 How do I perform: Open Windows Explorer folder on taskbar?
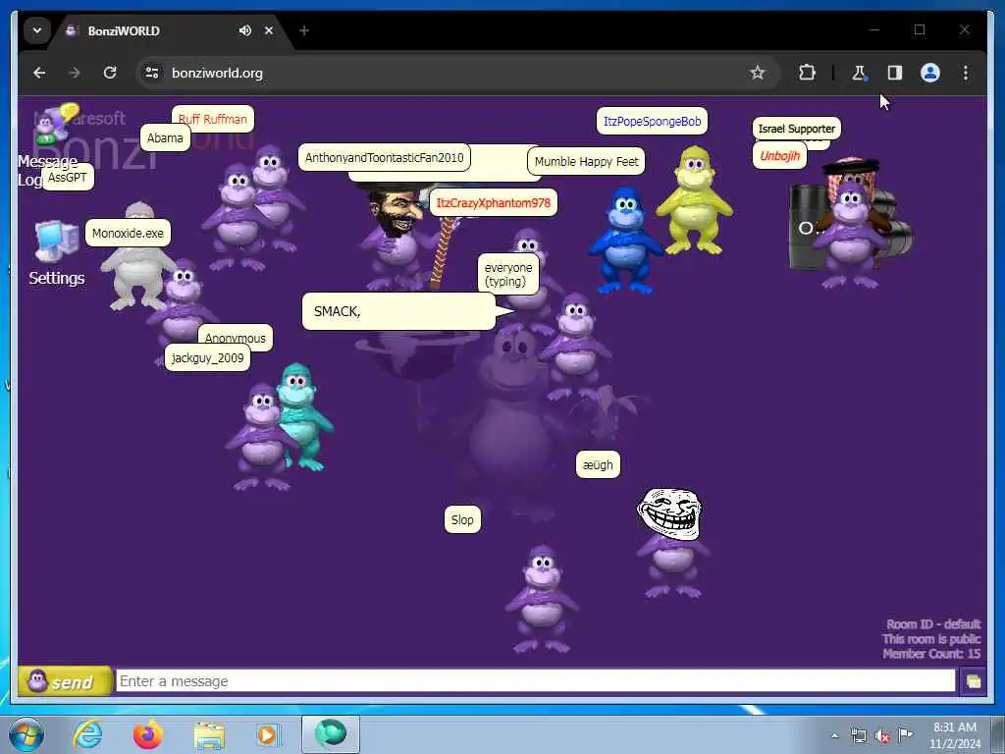pyautogui.click(x=209, y=734)
